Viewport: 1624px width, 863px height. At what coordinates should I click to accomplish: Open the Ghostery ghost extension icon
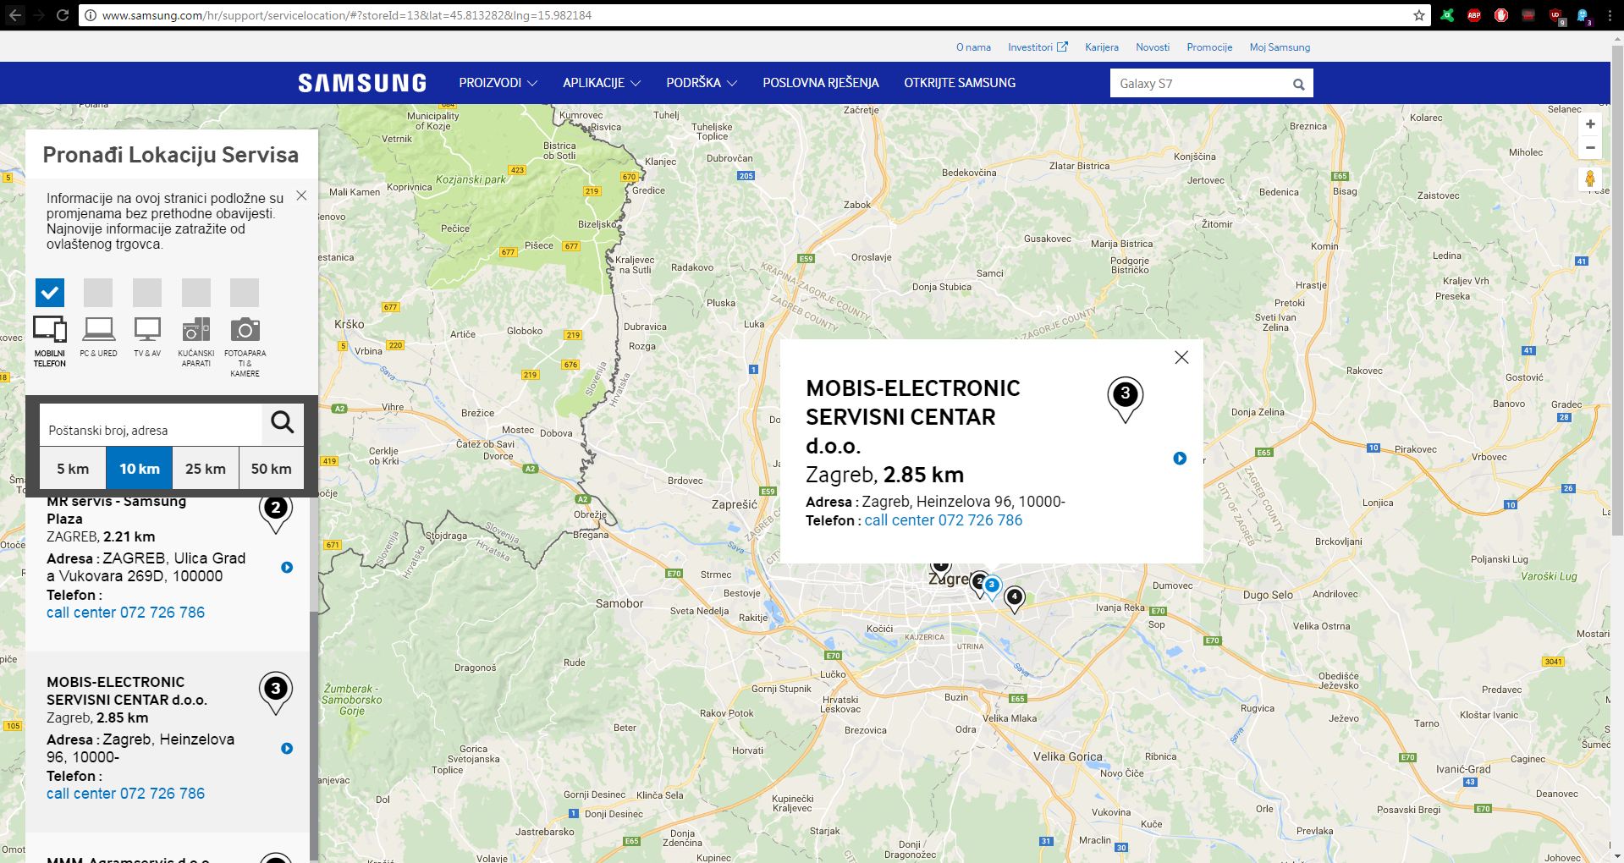coord(1583,15)
